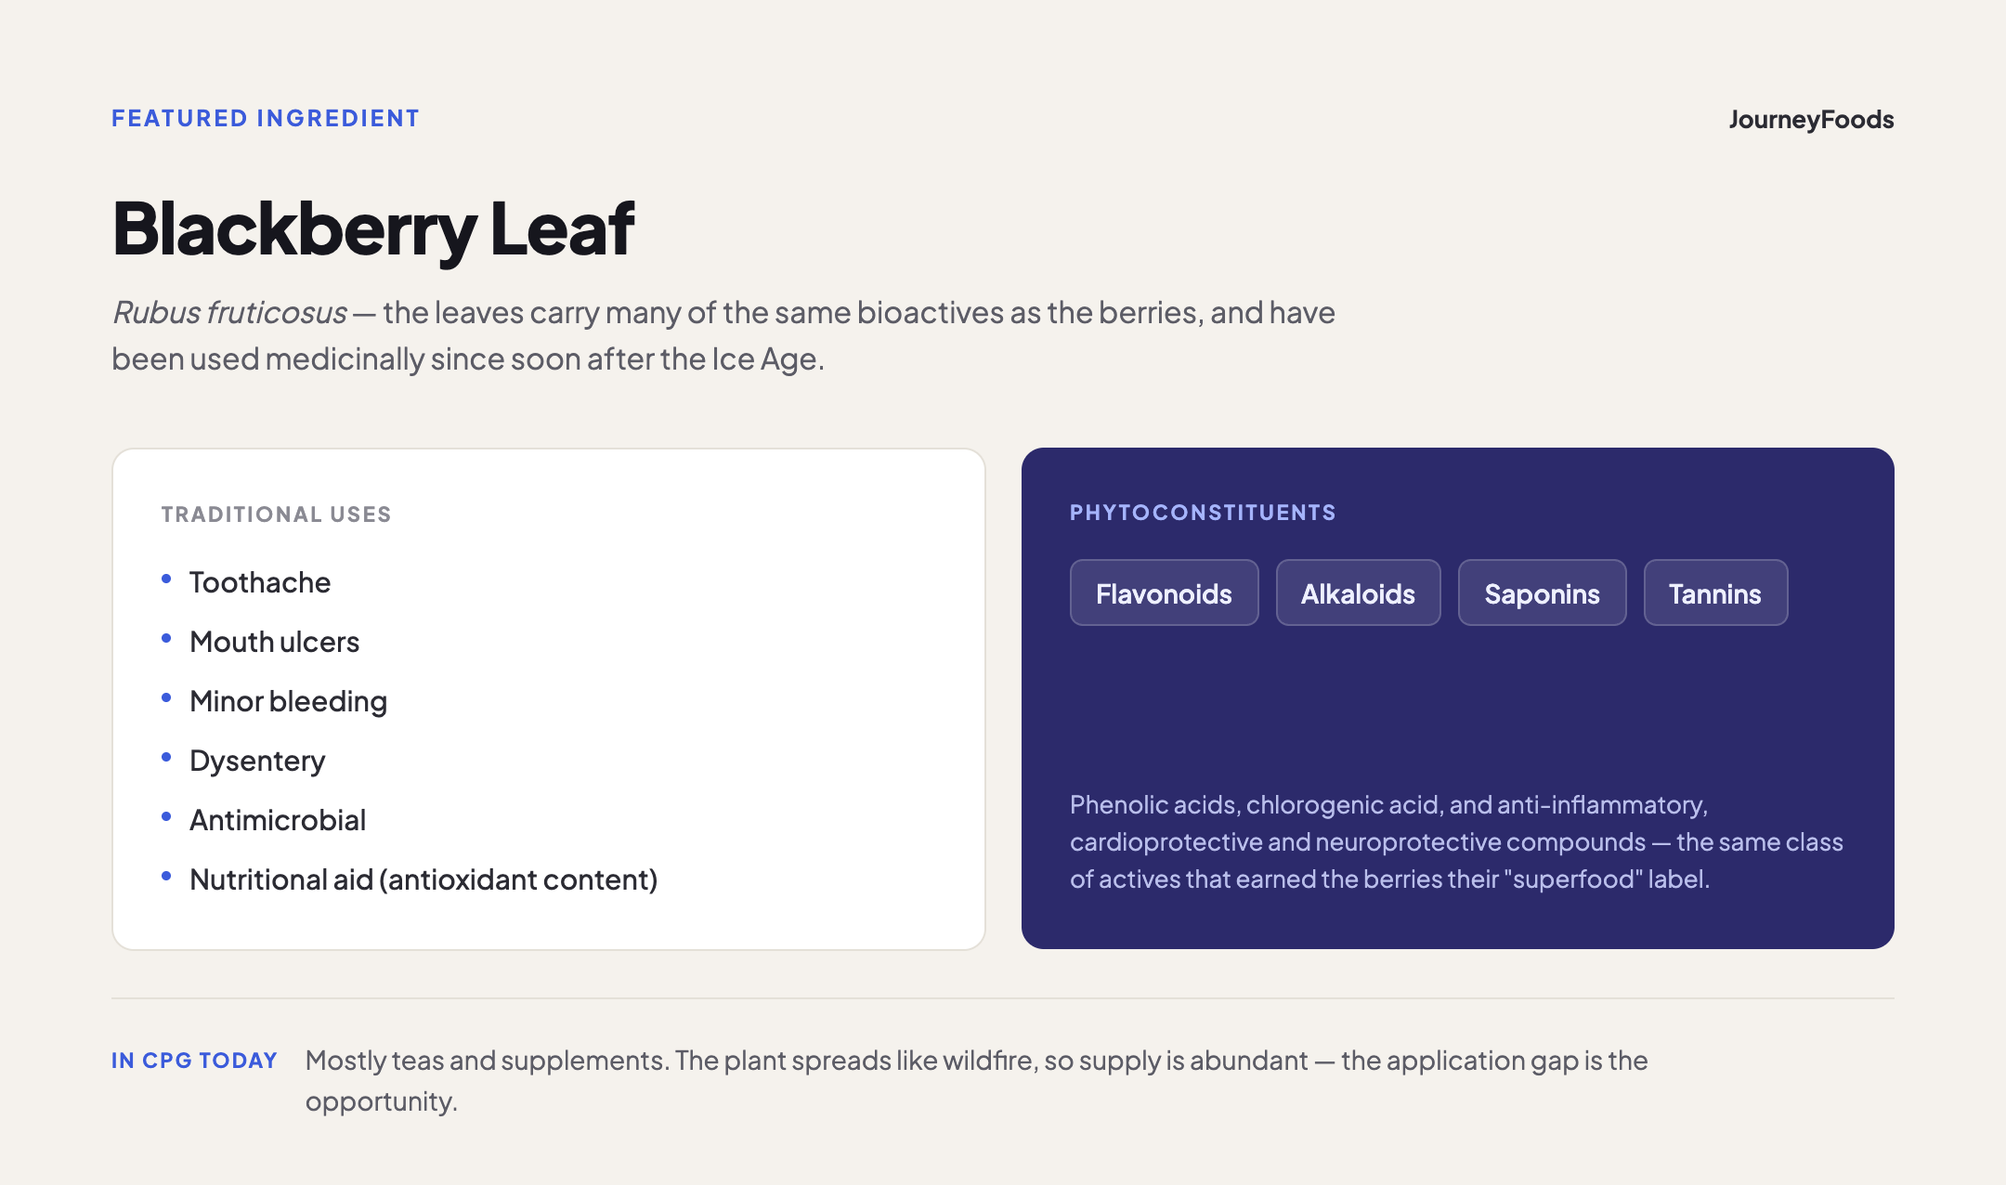Click the Rubus fruticosus italic text
Image resolution: width=2006 pixels, height=1185 pixels.
tap(229, 313)
